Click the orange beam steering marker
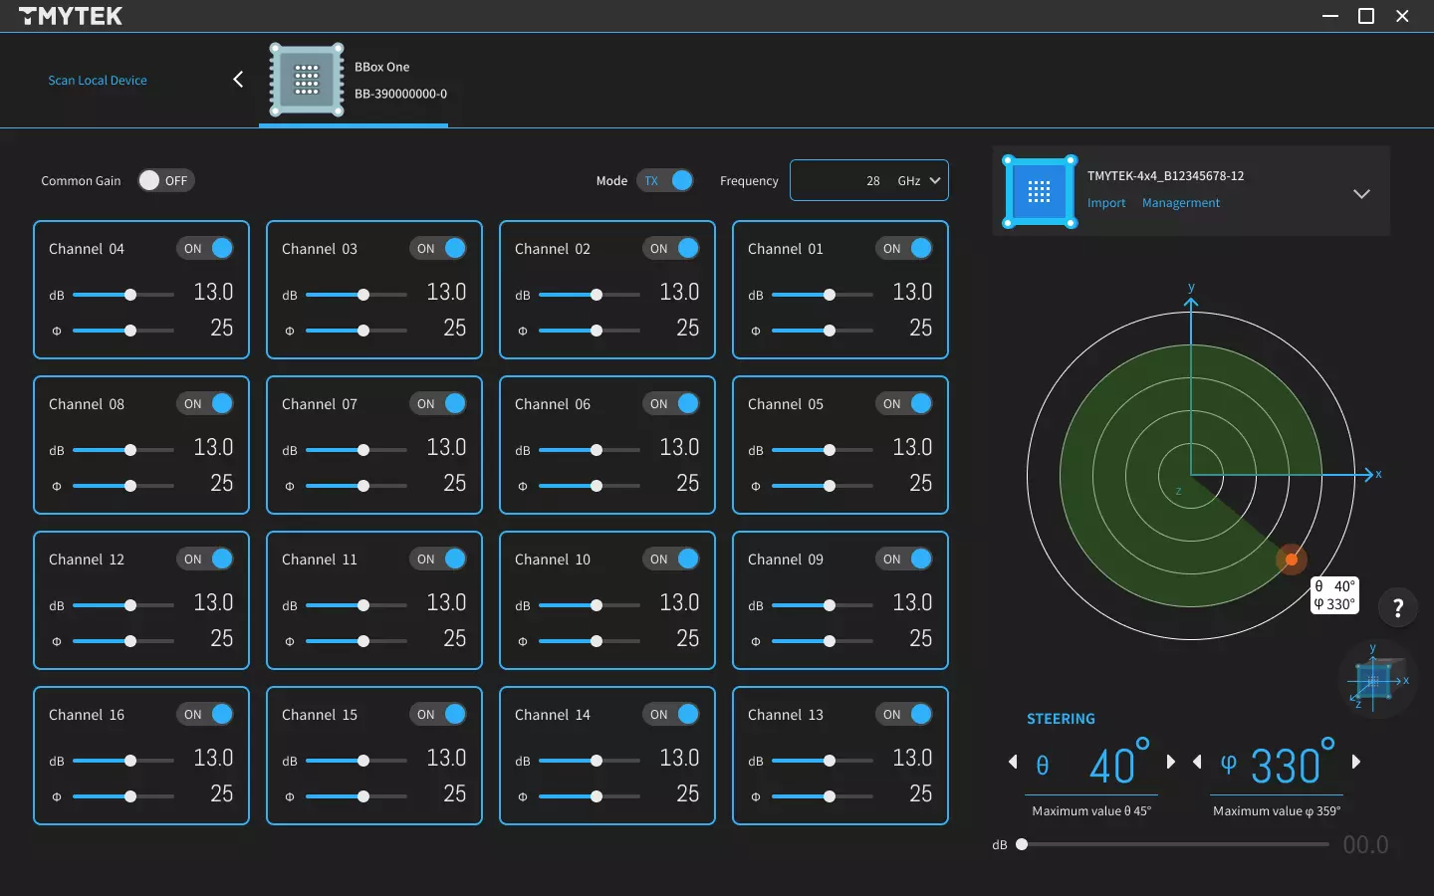The image size is (1434, 896). [x=1292, y=560]
